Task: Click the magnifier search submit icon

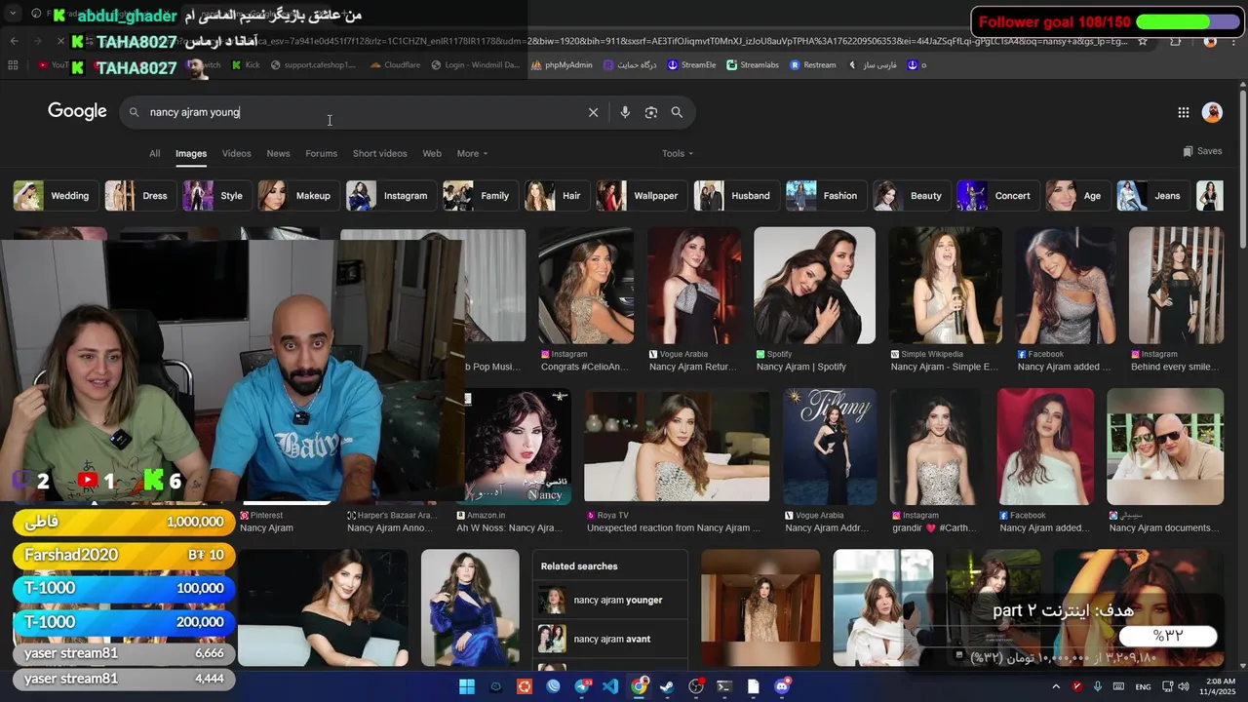Action: 677,112
